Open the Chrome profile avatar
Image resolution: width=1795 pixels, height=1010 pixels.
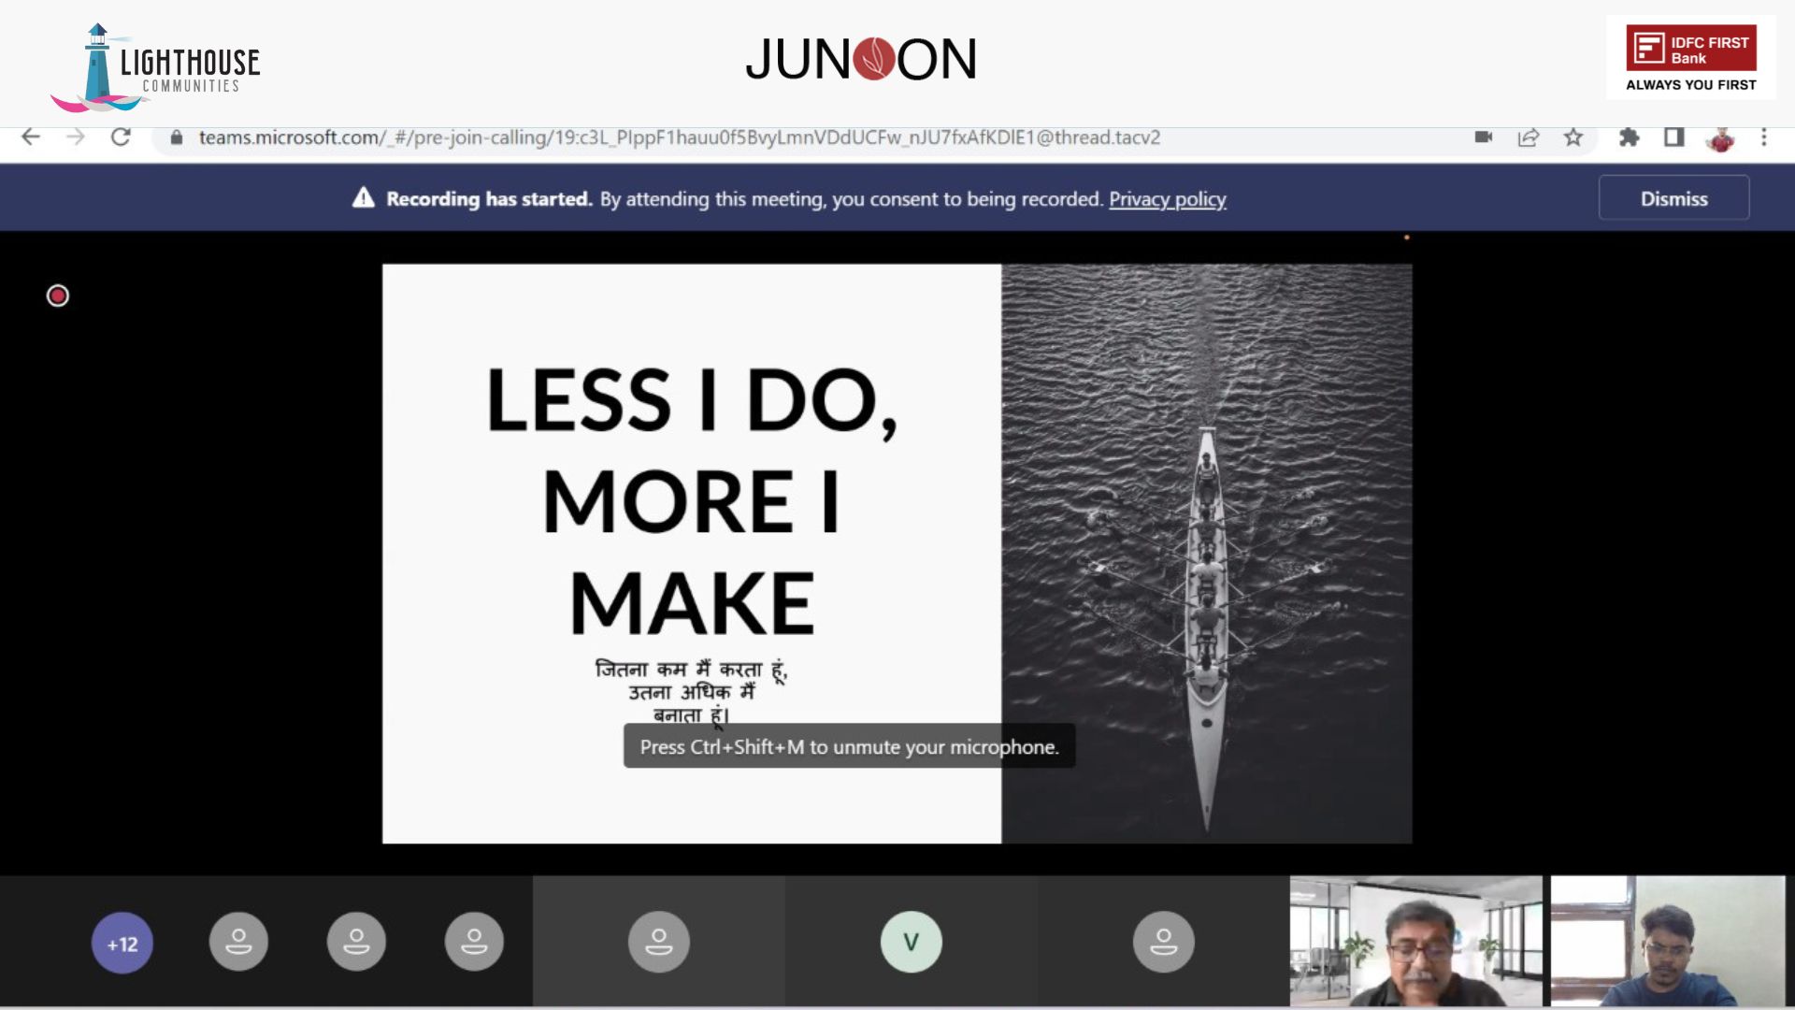(x=1719, y=138)
